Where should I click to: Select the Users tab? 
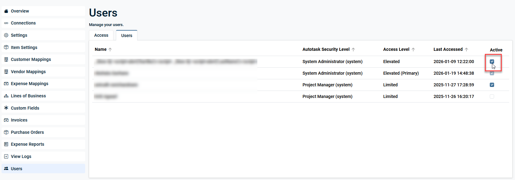127,36
